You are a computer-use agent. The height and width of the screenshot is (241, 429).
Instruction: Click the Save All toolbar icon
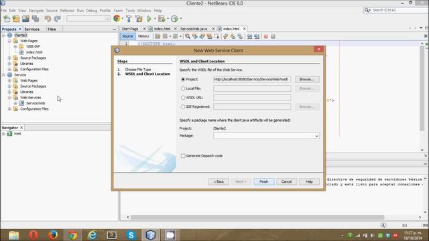36,19
